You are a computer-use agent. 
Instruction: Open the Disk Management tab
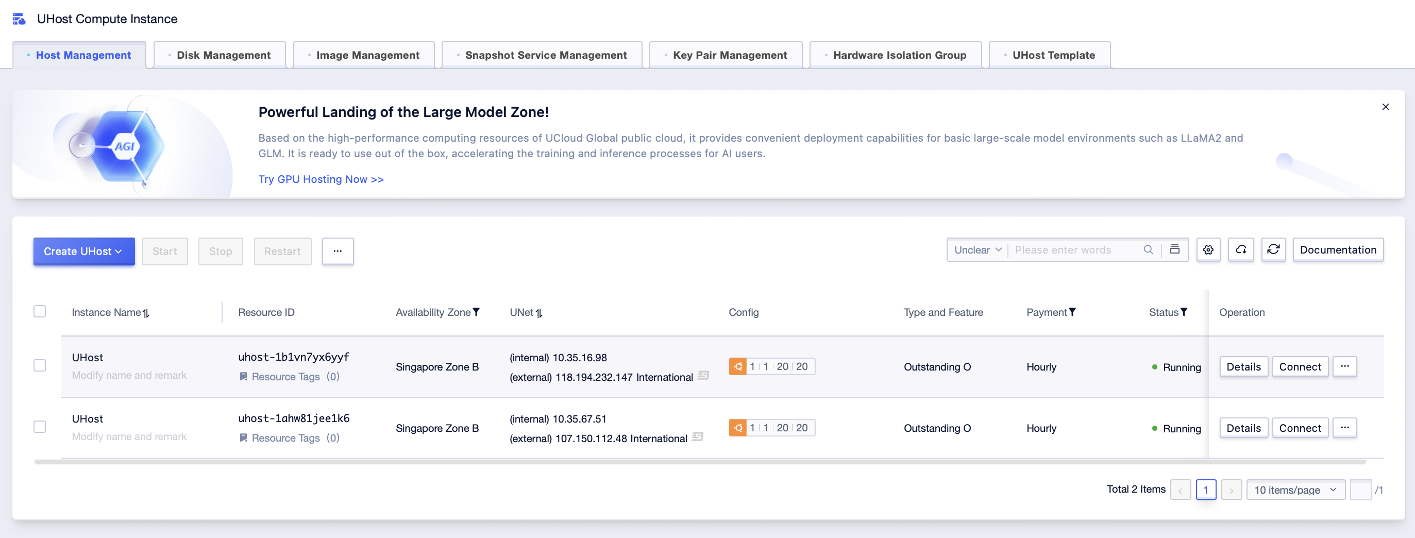pyautogui.click(x=220, y=55)
